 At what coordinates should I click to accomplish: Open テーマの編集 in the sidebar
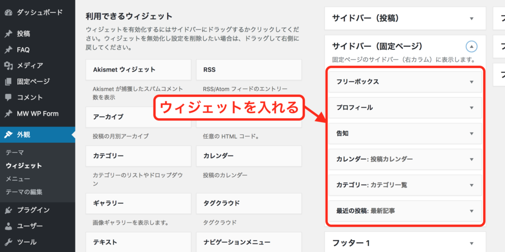[24, 192]
